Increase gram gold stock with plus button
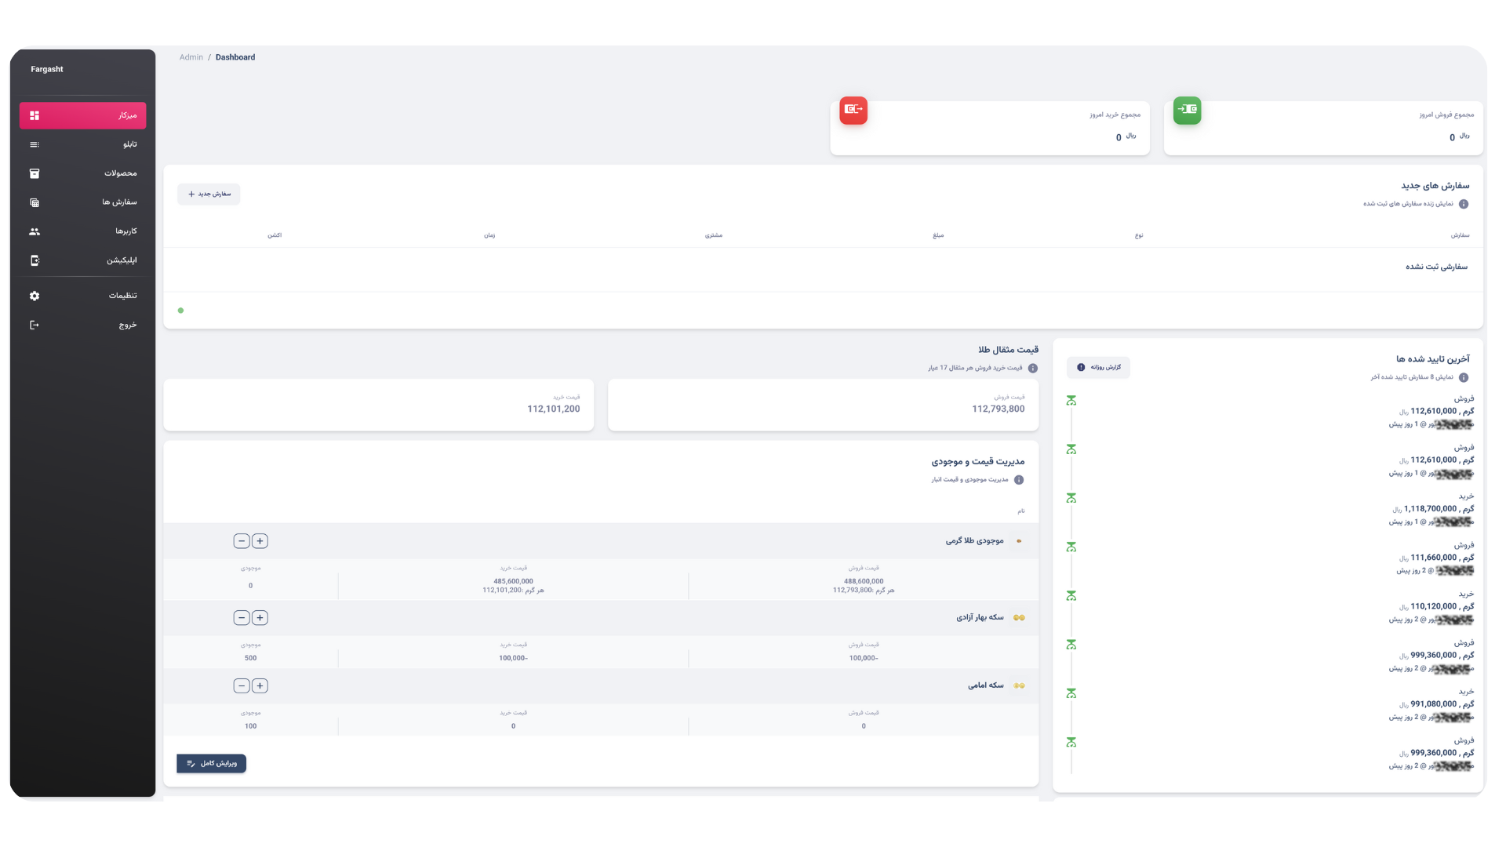Viewport: 1506px width, 847px height. coord(260,541)
